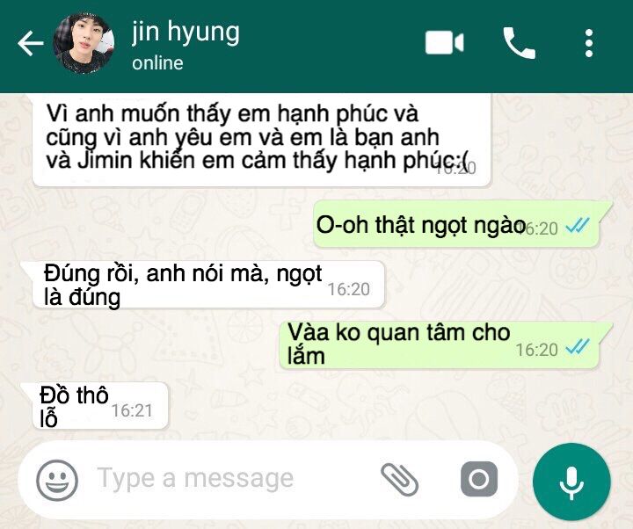Open the camera from message bar
Image resolution: width=633 pixels, height=529 pixels.
pos(479,480)
